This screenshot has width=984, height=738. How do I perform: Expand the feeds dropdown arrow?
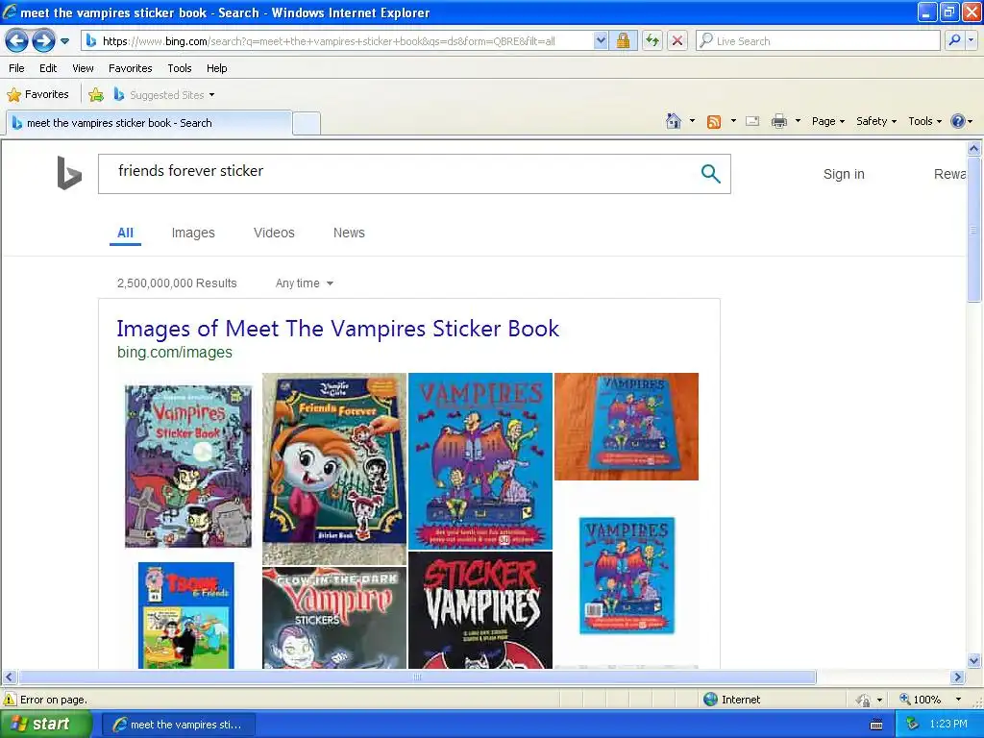tap(733, 121)
